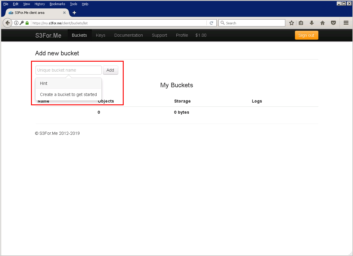This screenshot has width=353, height=256.
Task: Click the Add bucket button
Action: click(x=110, y=70)
